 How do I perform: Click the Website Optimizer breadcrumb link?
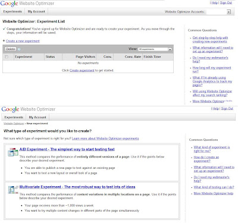14,124
